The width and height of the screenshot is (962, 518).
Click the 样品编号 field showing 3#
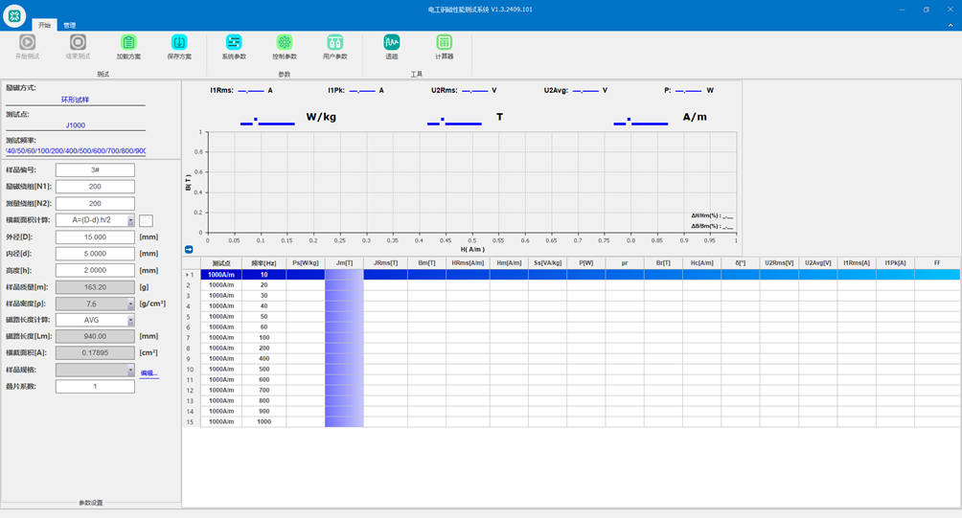point(95,169)
